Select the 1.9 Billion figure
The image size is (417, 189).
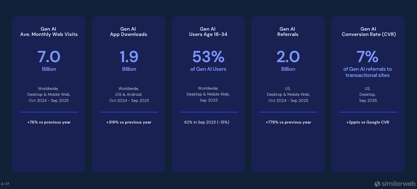tap(129, 57)
